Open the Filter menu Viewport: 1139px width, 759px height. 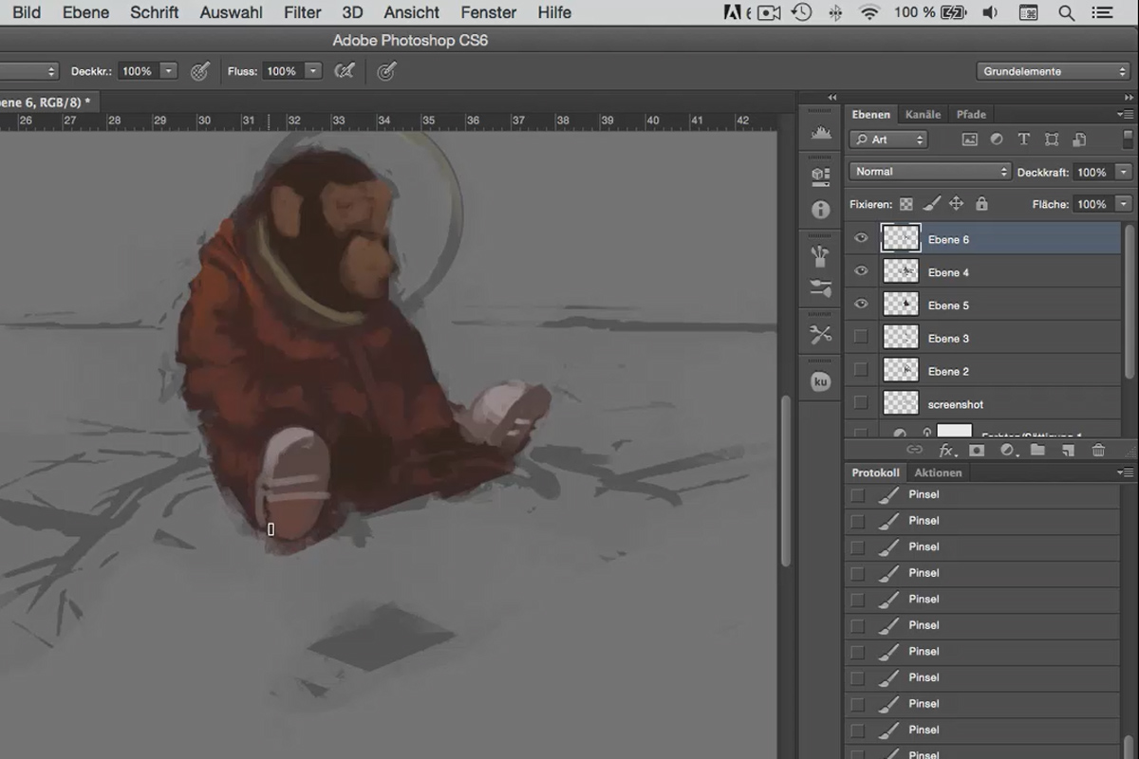(x=302, y=12)
